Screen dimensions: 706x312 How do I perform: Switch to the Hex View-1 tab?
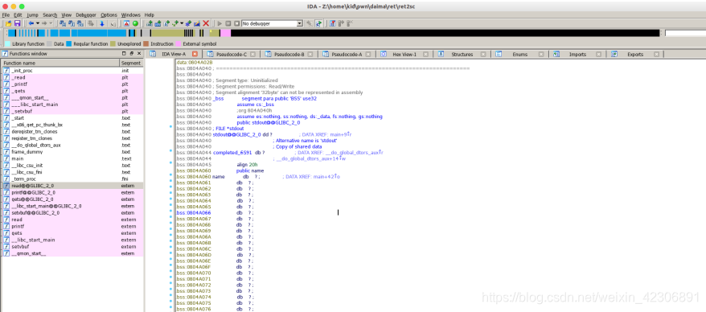pyautogui.click(x=404, y=54)
